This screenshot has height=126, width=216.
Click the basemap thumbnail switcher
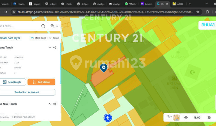click(x=176, y=118)
